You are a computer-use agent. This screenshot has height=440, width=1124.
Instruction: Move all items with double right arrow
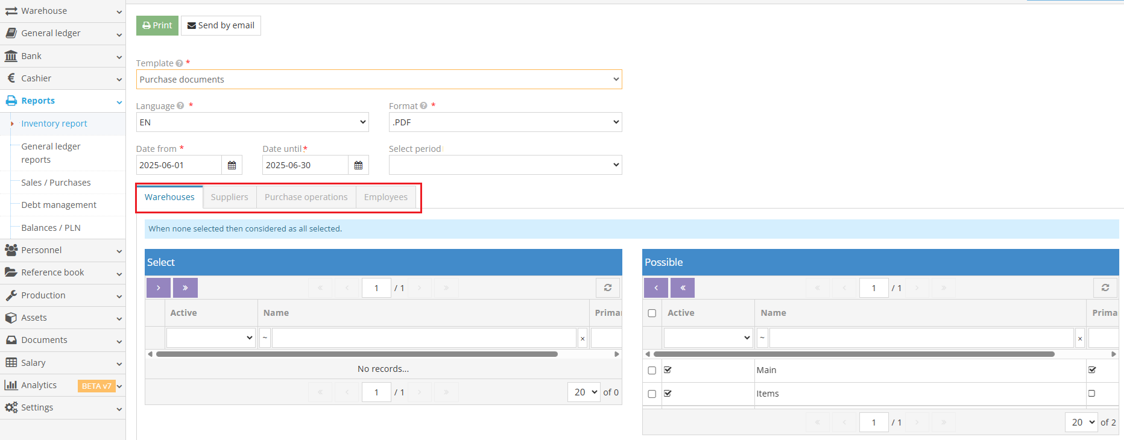(x=185, y=288)
